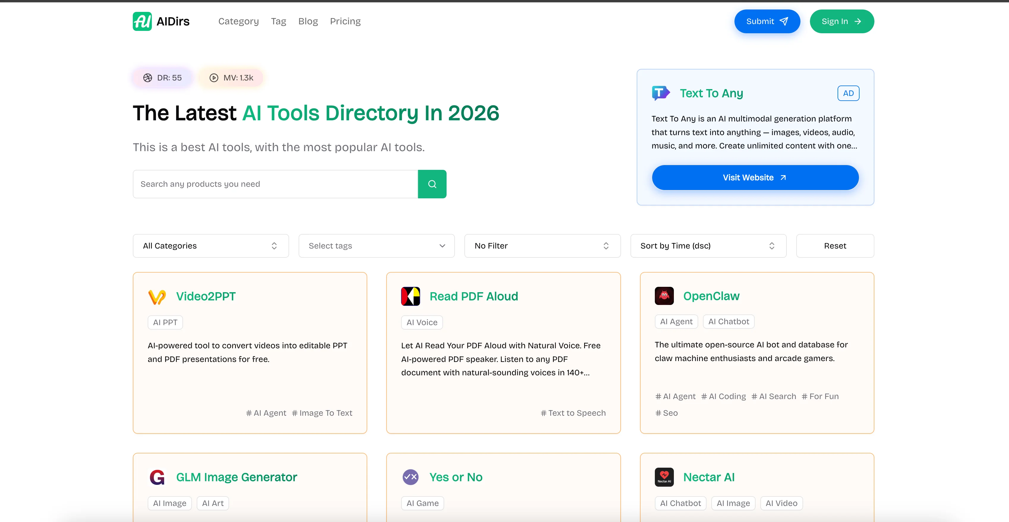Image resolution: width=1009 pixels, height=522 pixels.
Task: Click the OpenClaw logo icon
Action: (x=664, y=296)
